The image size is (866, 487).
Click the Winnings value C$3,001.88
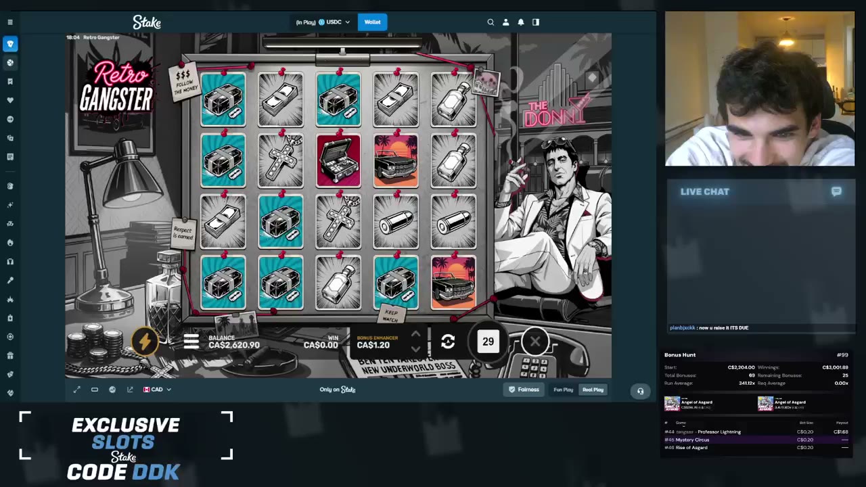835,367
